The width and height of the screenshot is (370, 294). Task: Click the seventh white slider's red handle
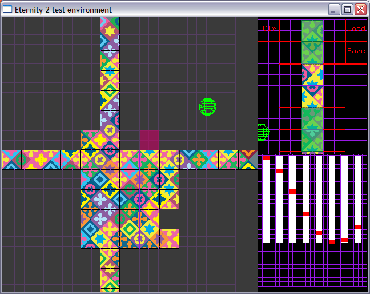[345, 240]
